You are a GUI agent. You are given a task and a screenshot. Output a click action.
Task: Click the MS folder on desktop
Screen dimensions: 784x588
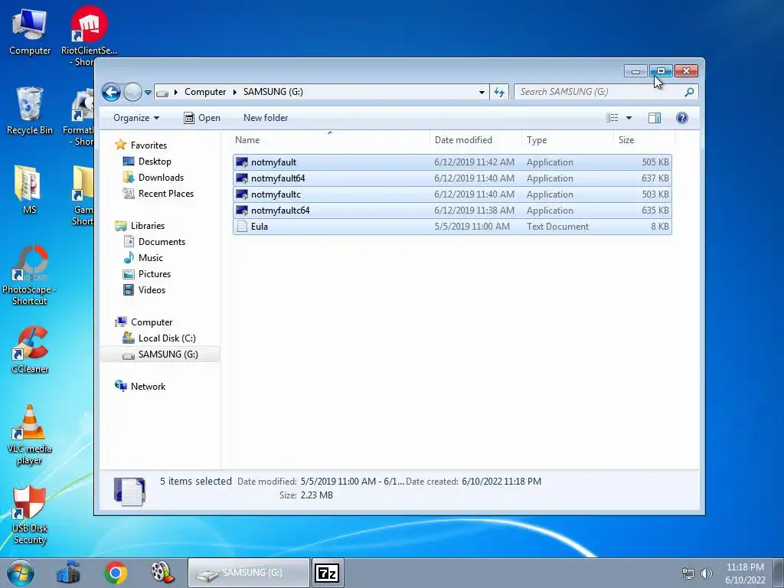click(29, 190)
